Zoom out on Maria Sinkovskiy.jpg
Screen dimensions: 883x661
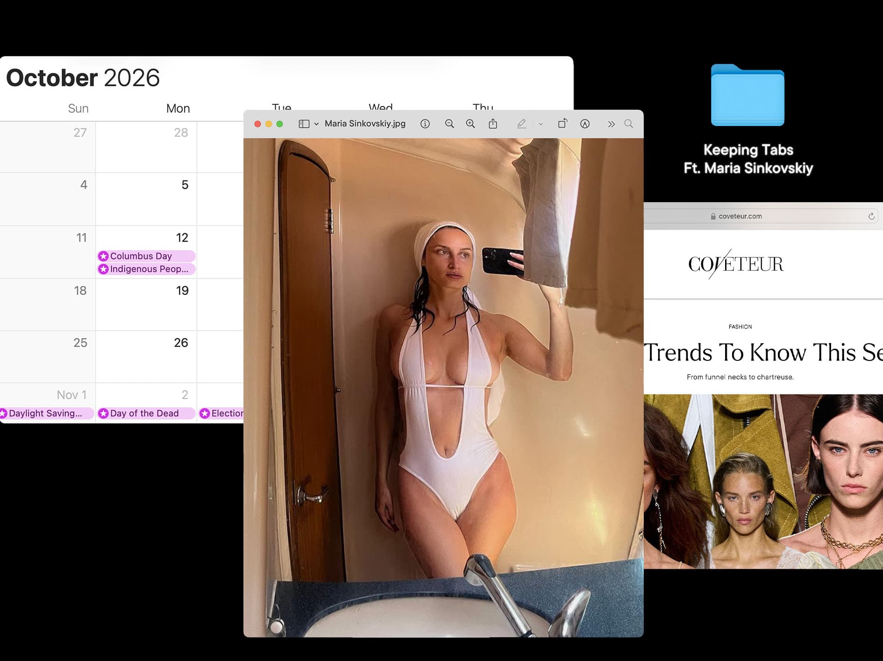[x=449, y=124]
